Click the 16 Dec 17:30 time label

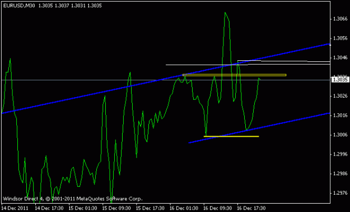251,208
